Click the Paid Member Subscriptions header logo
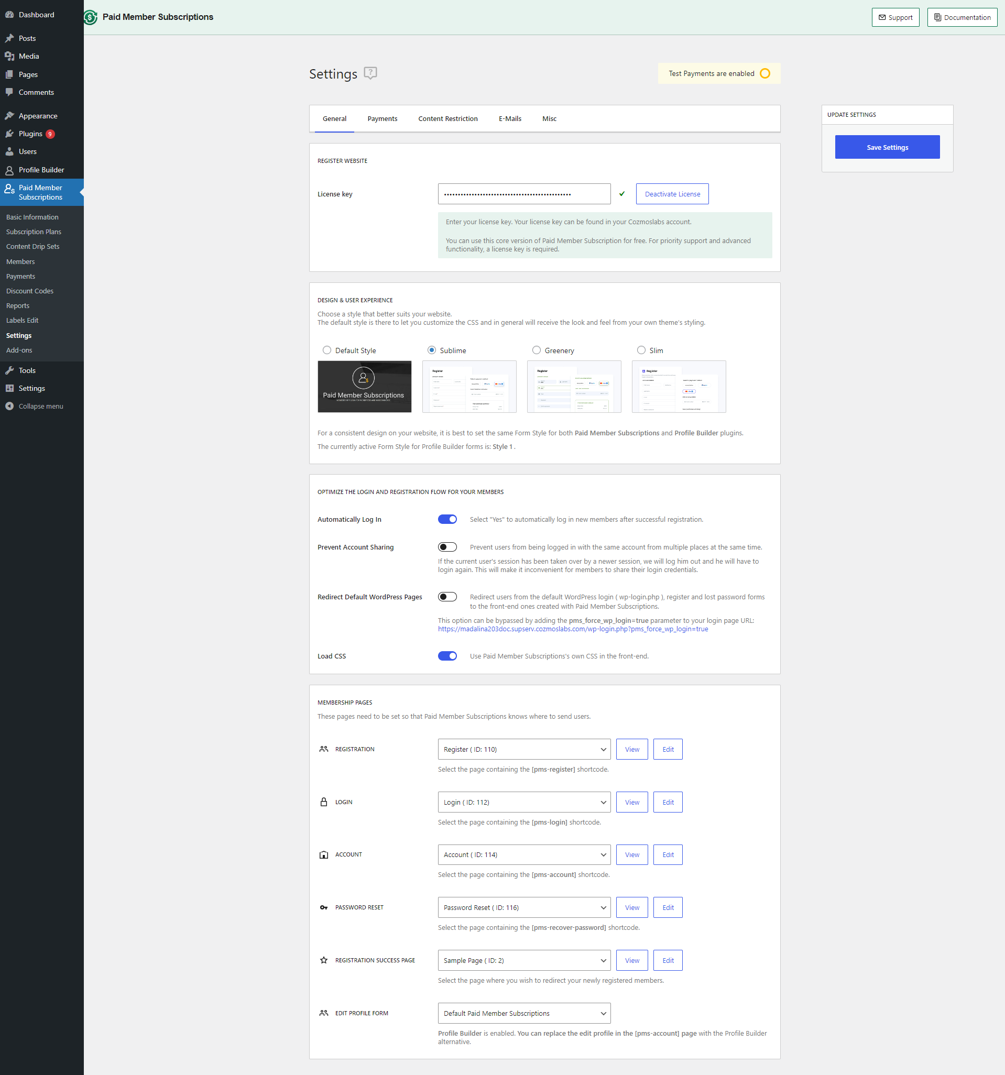 click(x=90, y=17)
